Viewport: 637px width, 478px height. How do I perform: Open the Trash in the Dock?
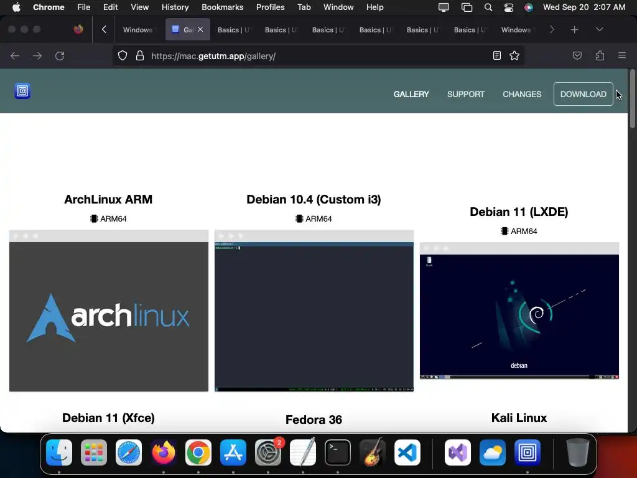pyautogui.click(x=577, y=452)
